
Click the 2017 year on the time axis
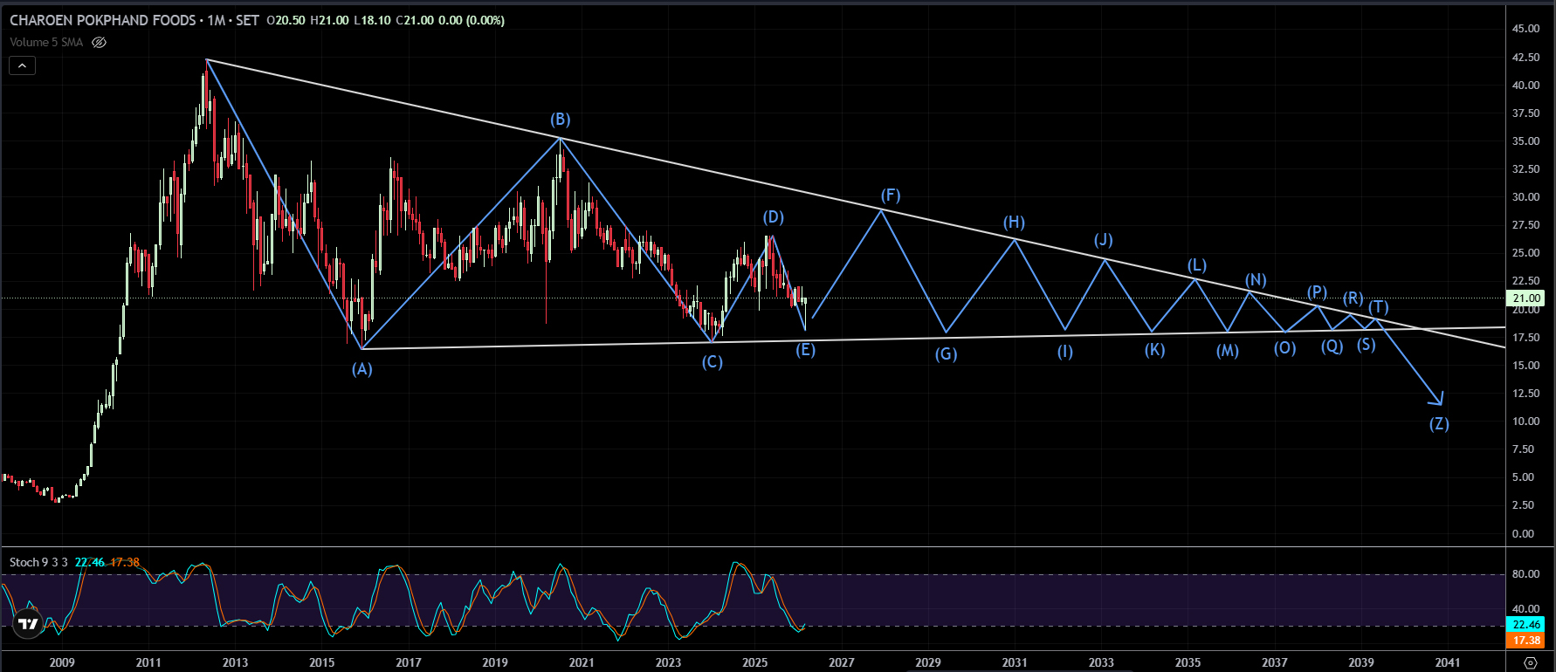click(x=409, y=662)
